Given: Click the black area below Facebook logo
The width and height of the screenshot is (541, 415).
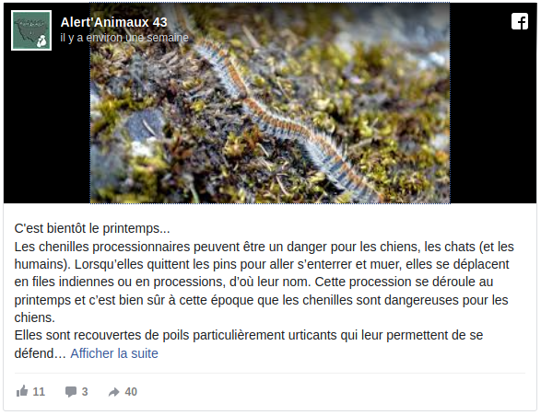Looking at the screenshot, I should coord(493,117).
